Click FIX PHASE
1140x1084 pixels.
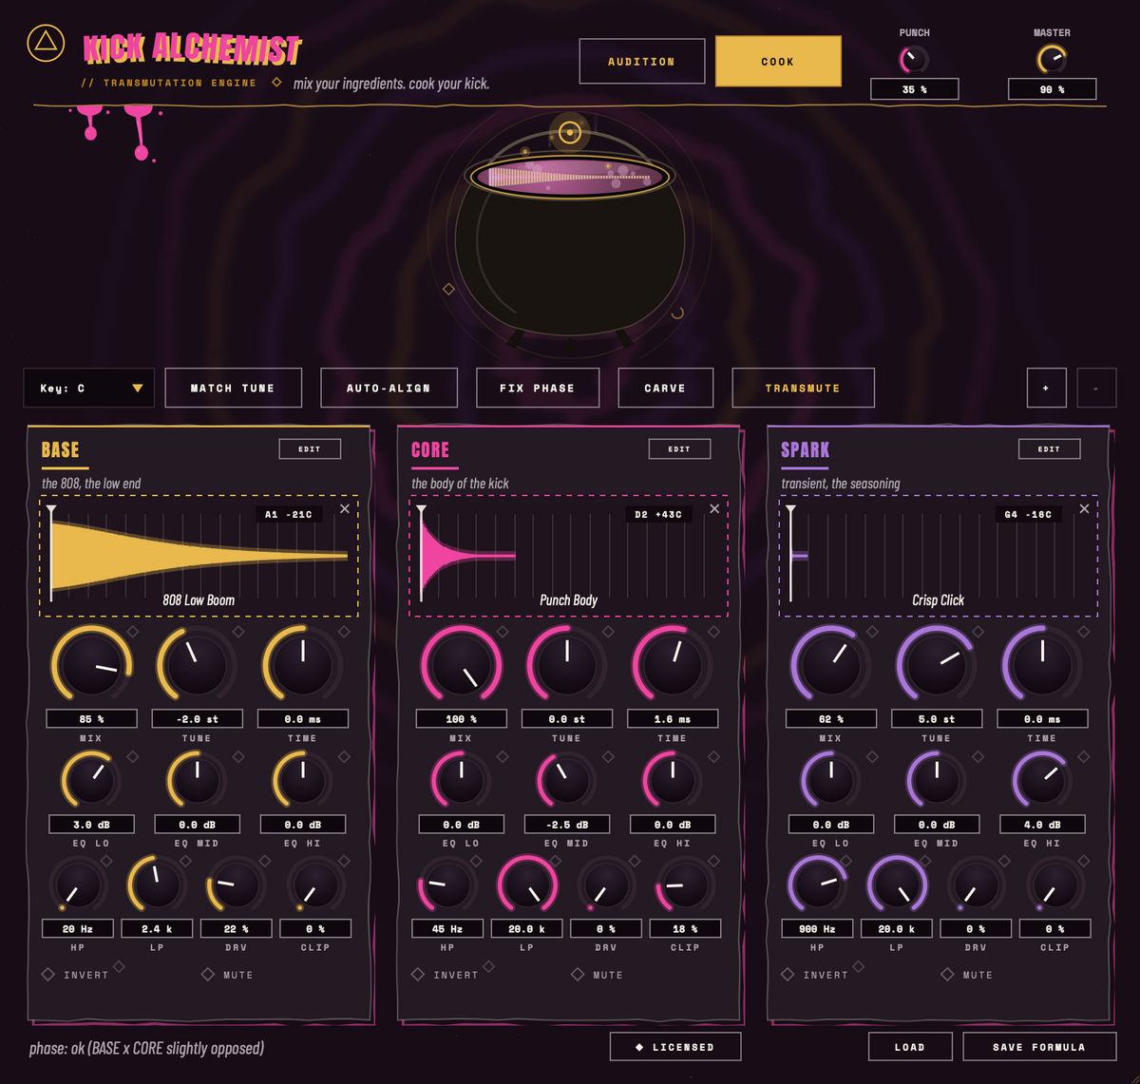tap(538, 388)
